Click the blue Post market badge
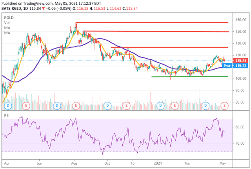251x169 pixels. coord(227,66)
